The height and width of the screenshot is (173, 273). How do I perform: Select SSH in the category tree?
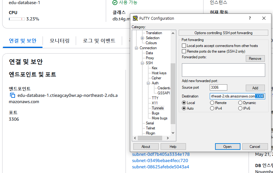149,63
